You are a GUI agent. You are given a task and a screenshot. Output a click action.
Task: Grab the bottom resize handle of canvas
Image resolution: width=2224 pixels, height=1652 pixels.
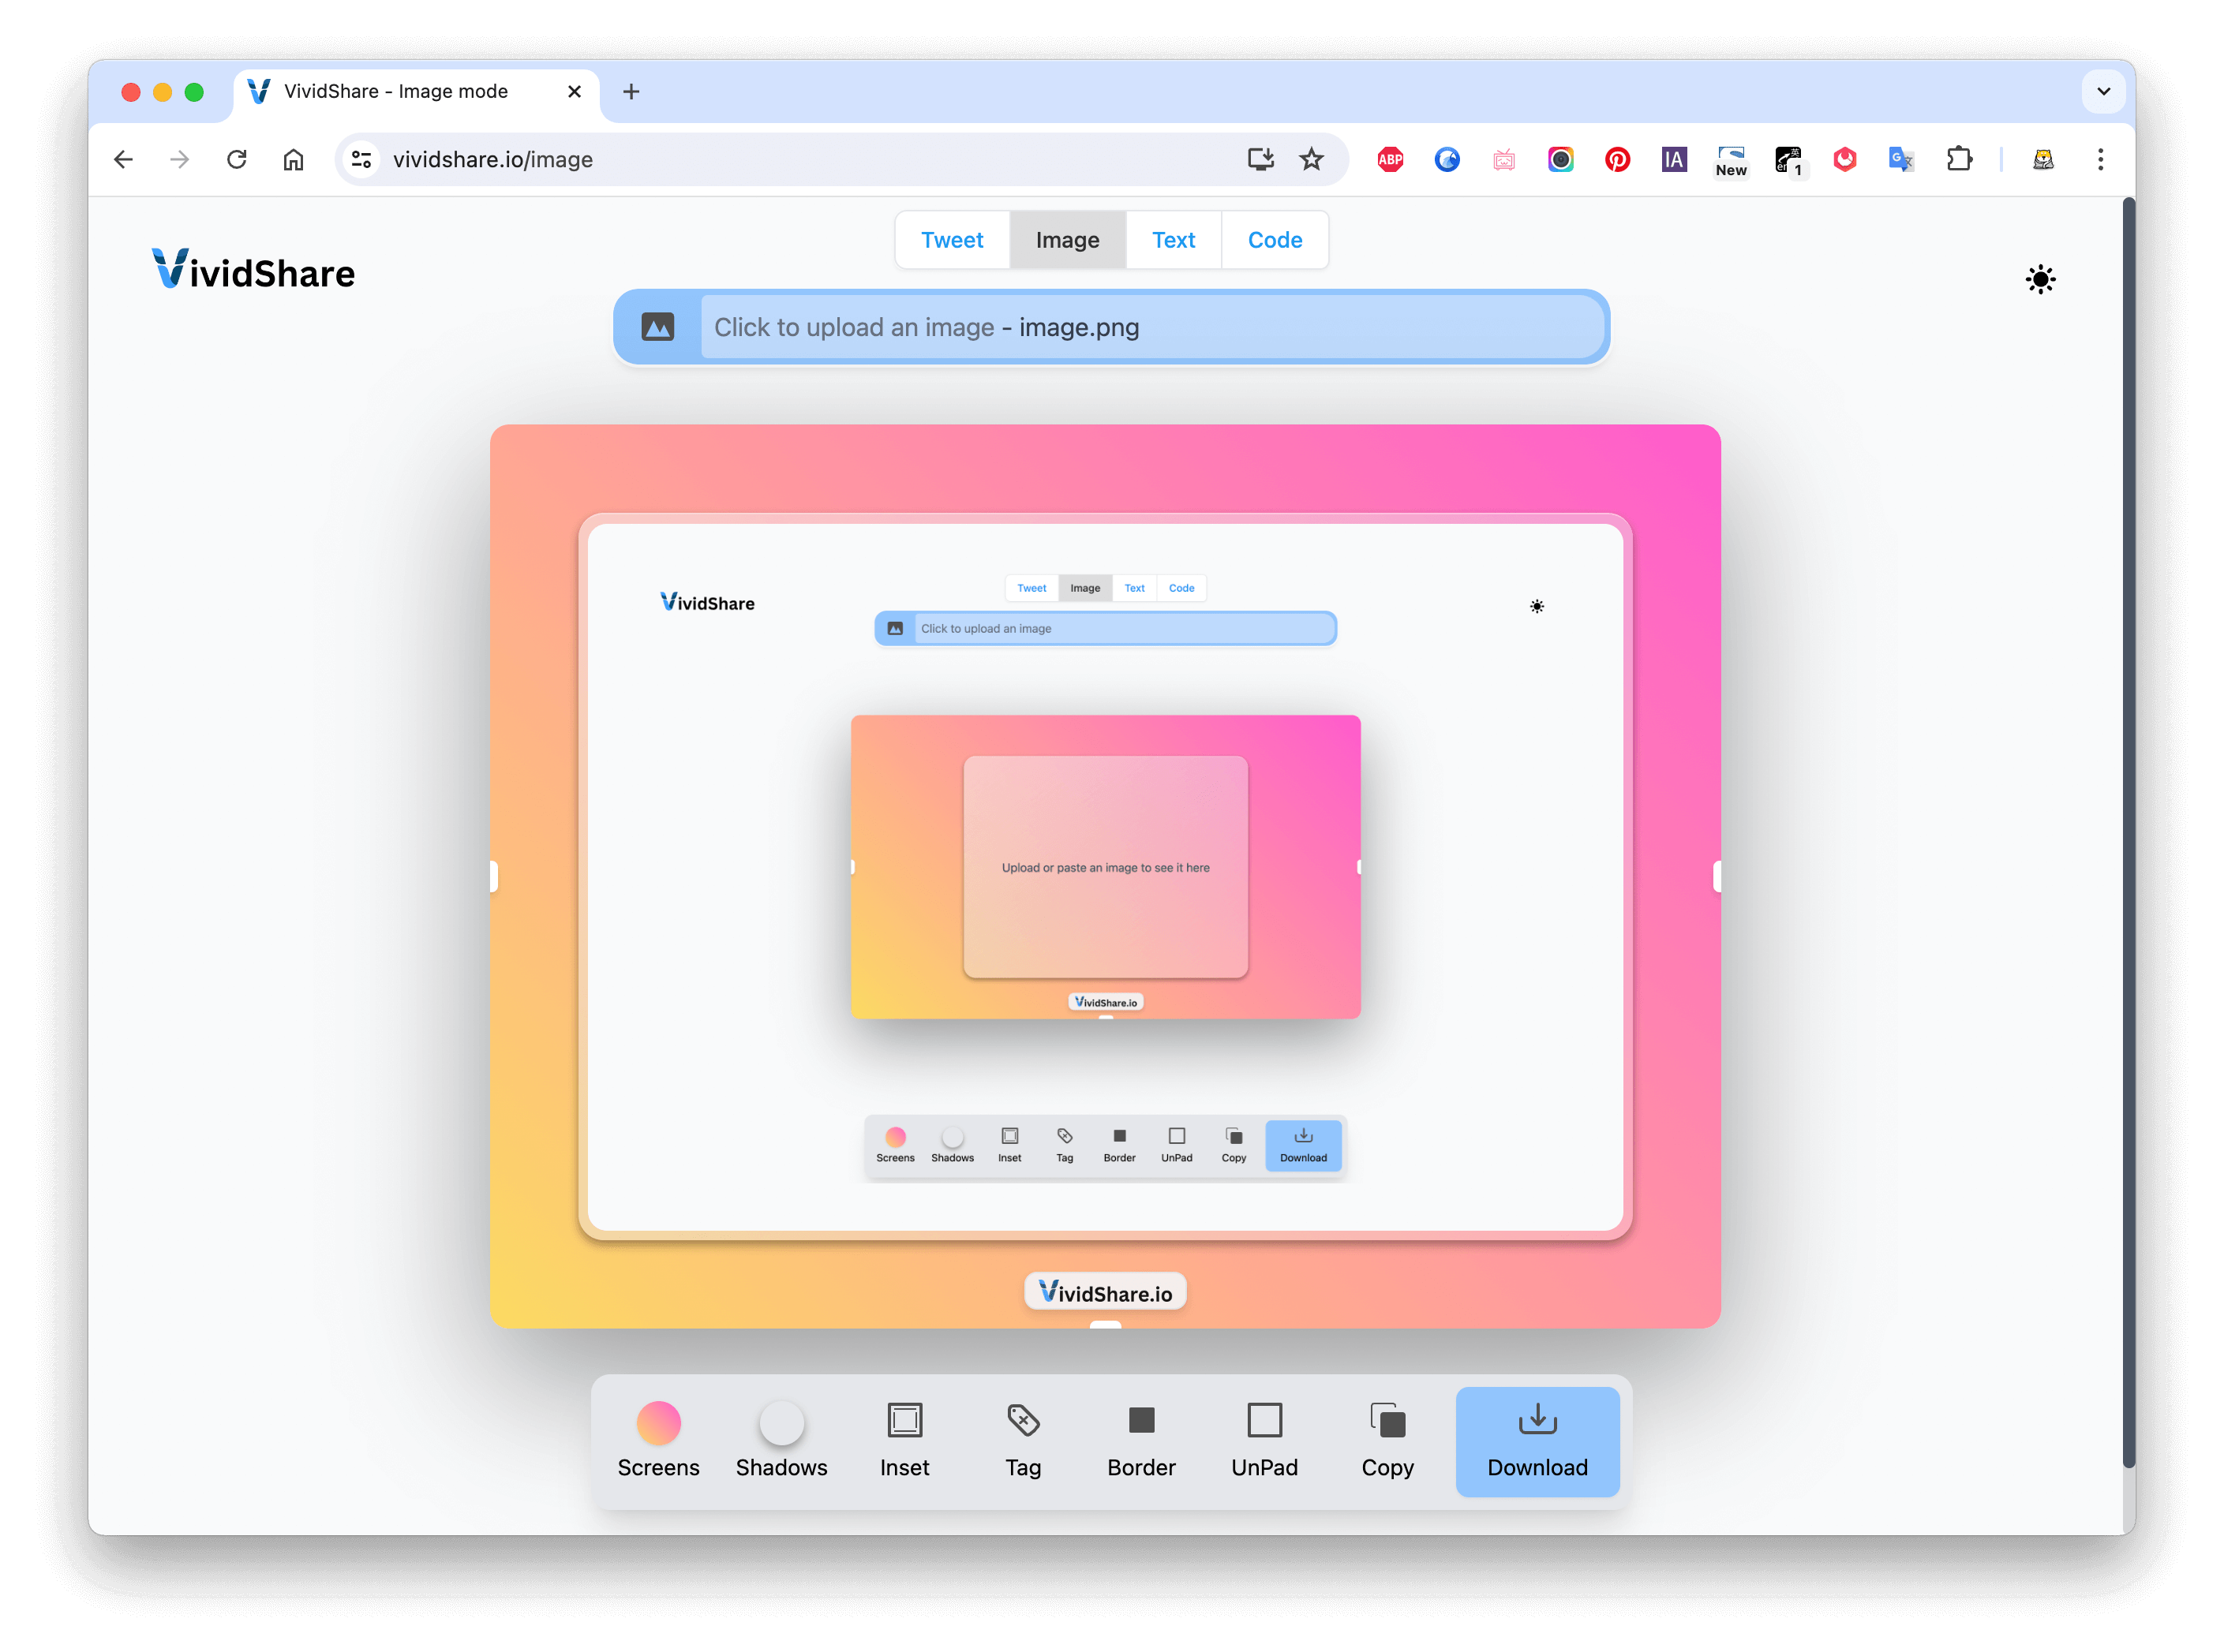[x=1106, y=1324]
